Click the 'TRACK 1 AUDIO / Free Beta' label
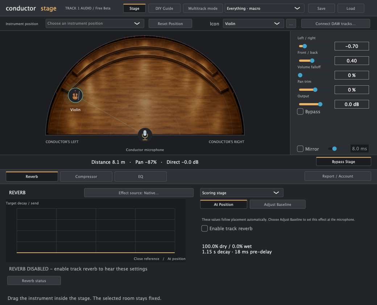 coord(88,8)
